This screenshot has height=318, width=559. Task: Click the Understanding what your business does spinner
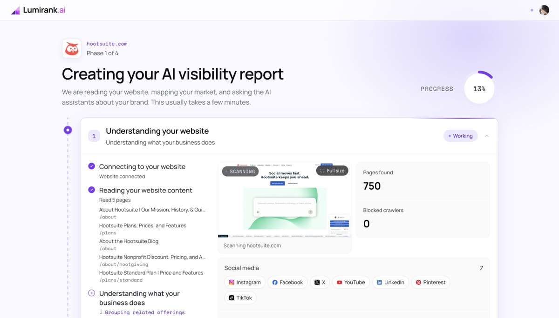point(91,293)
